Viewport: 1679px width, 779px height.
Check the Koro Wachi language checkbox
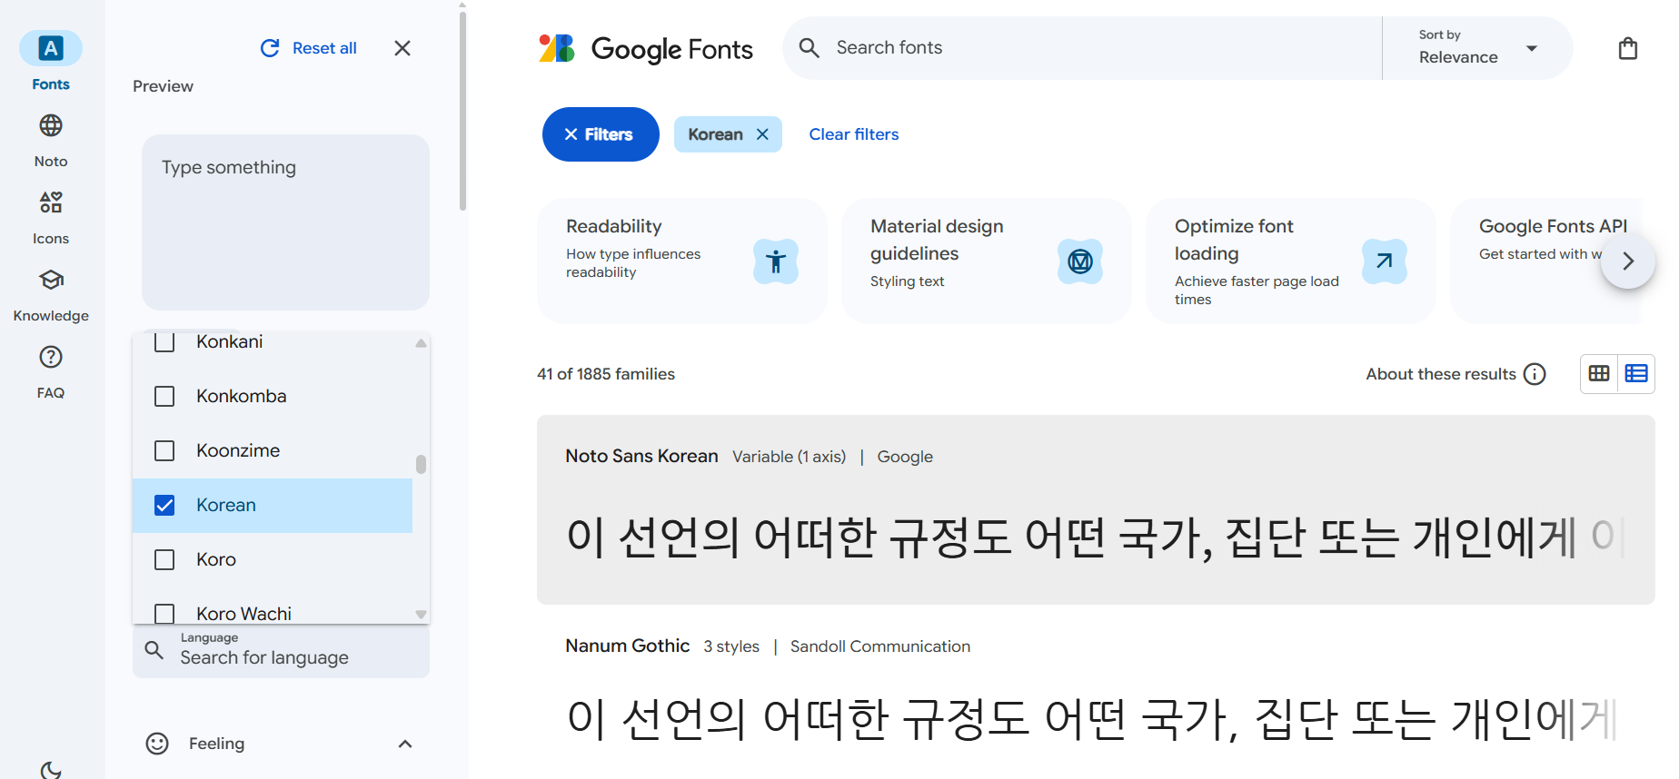pyautogui.click(x=164, y=614)
